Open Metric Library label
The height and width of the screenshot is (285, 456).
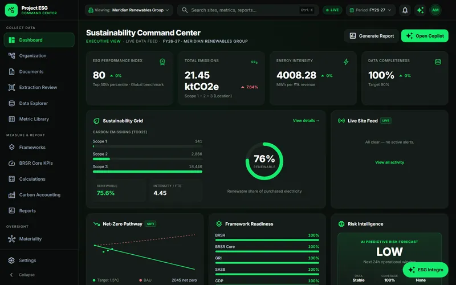coord(34,119)
